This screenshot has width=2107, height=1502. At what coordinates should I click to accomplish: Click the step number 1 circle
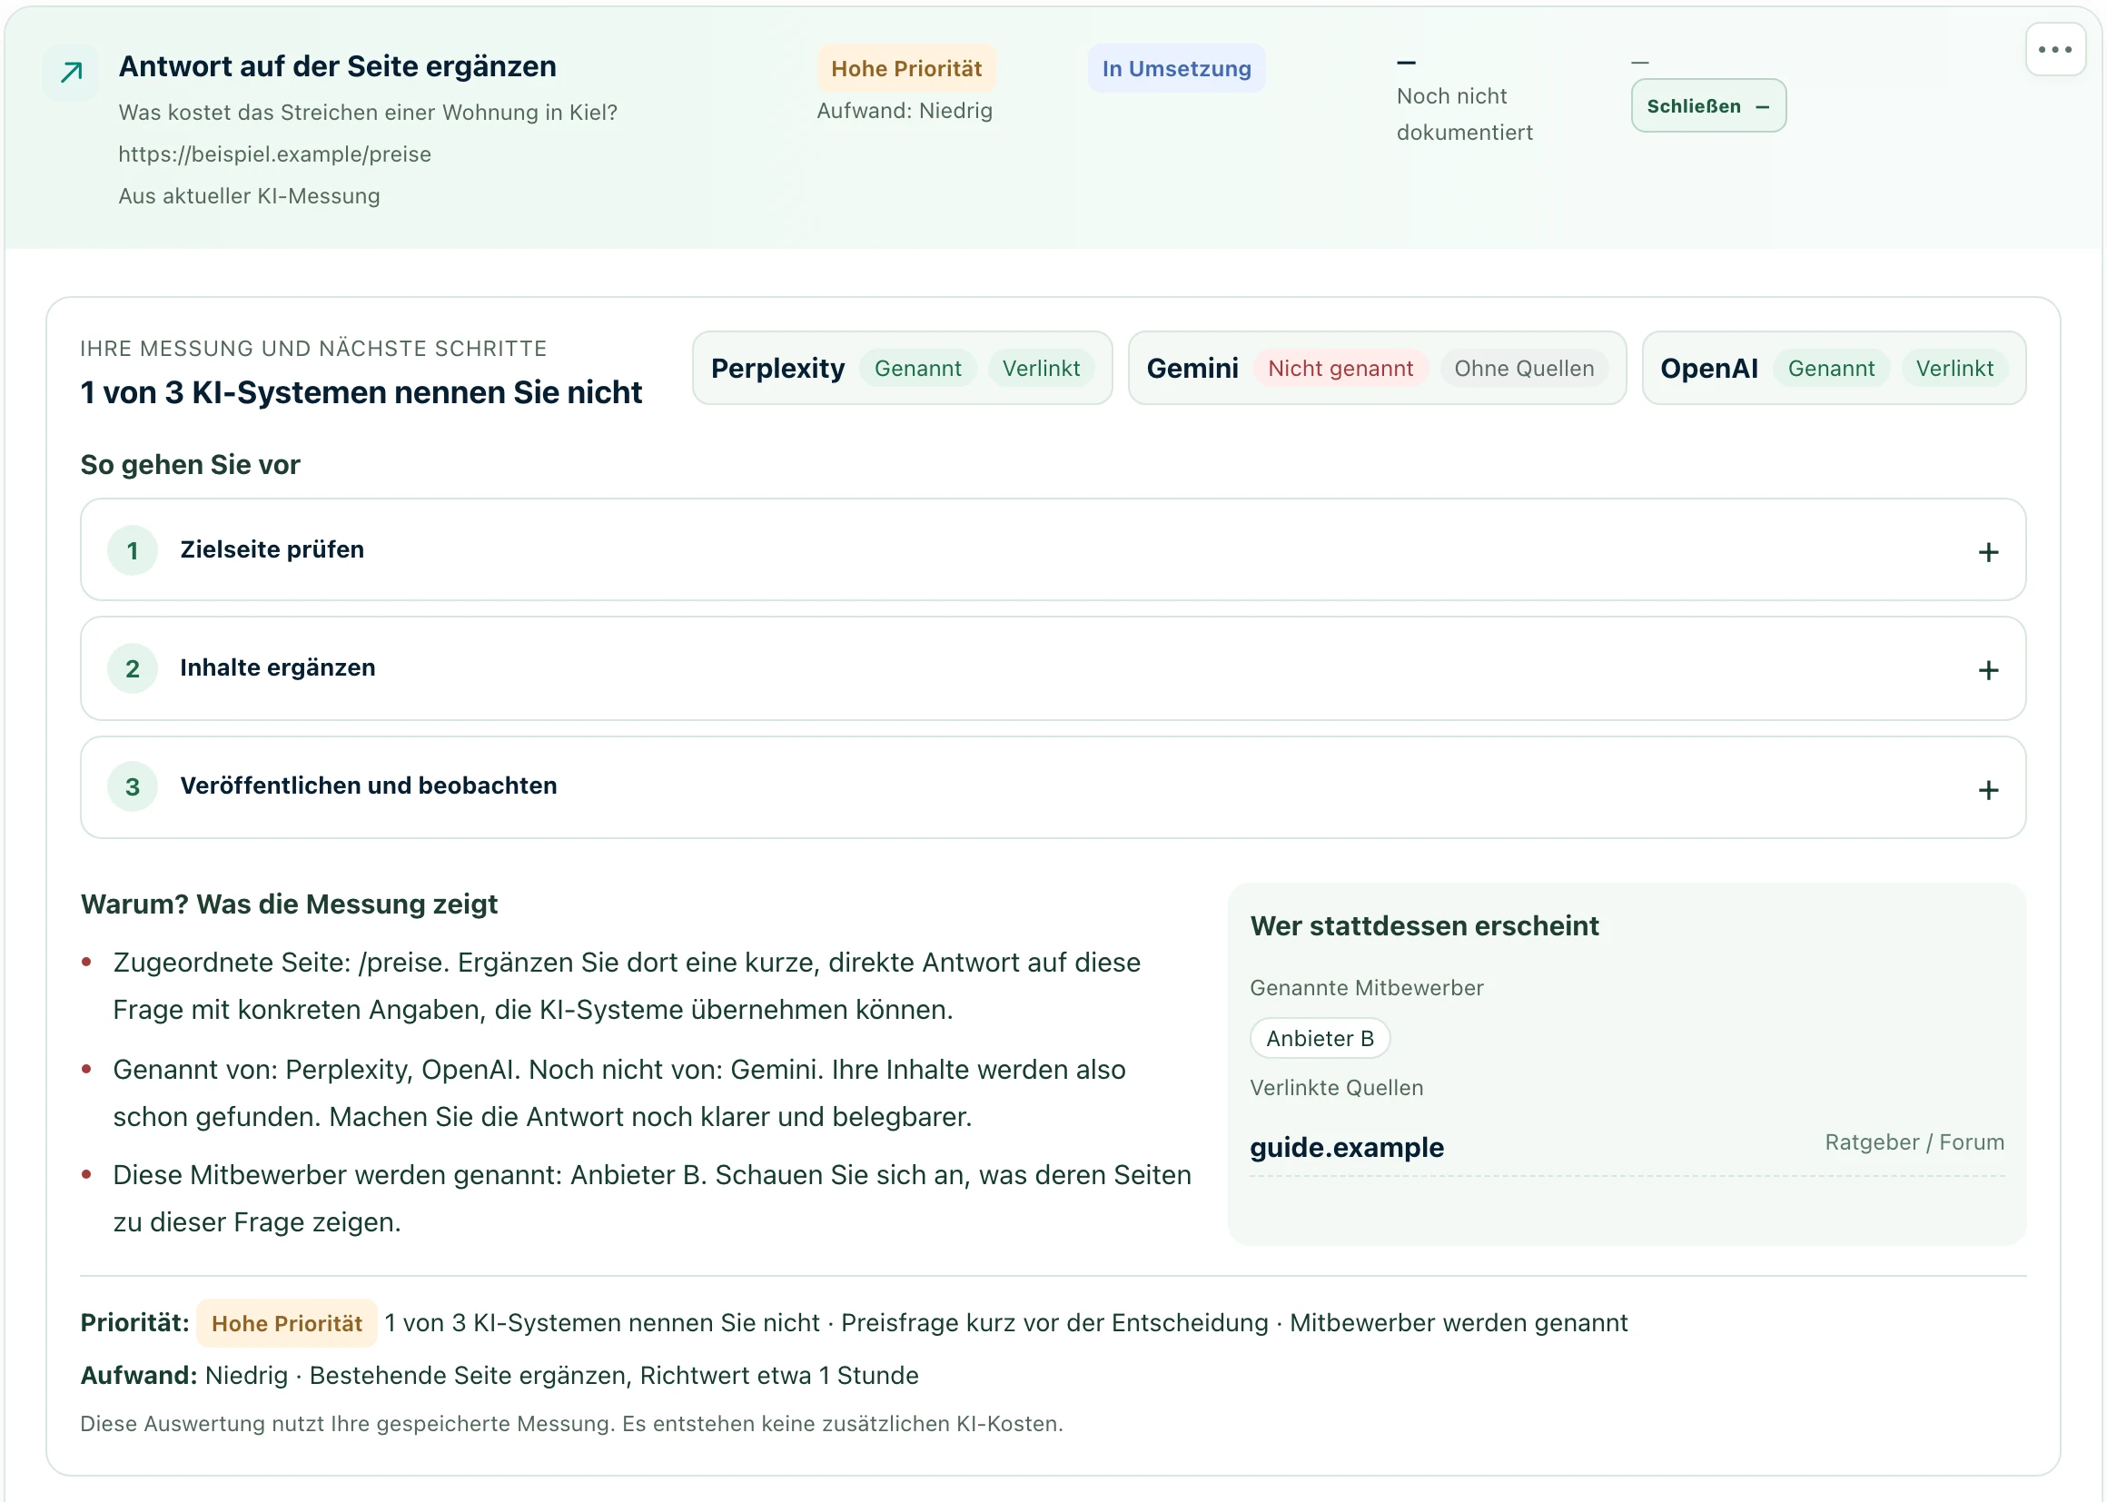pyautogui.click(x=133, y=550)
